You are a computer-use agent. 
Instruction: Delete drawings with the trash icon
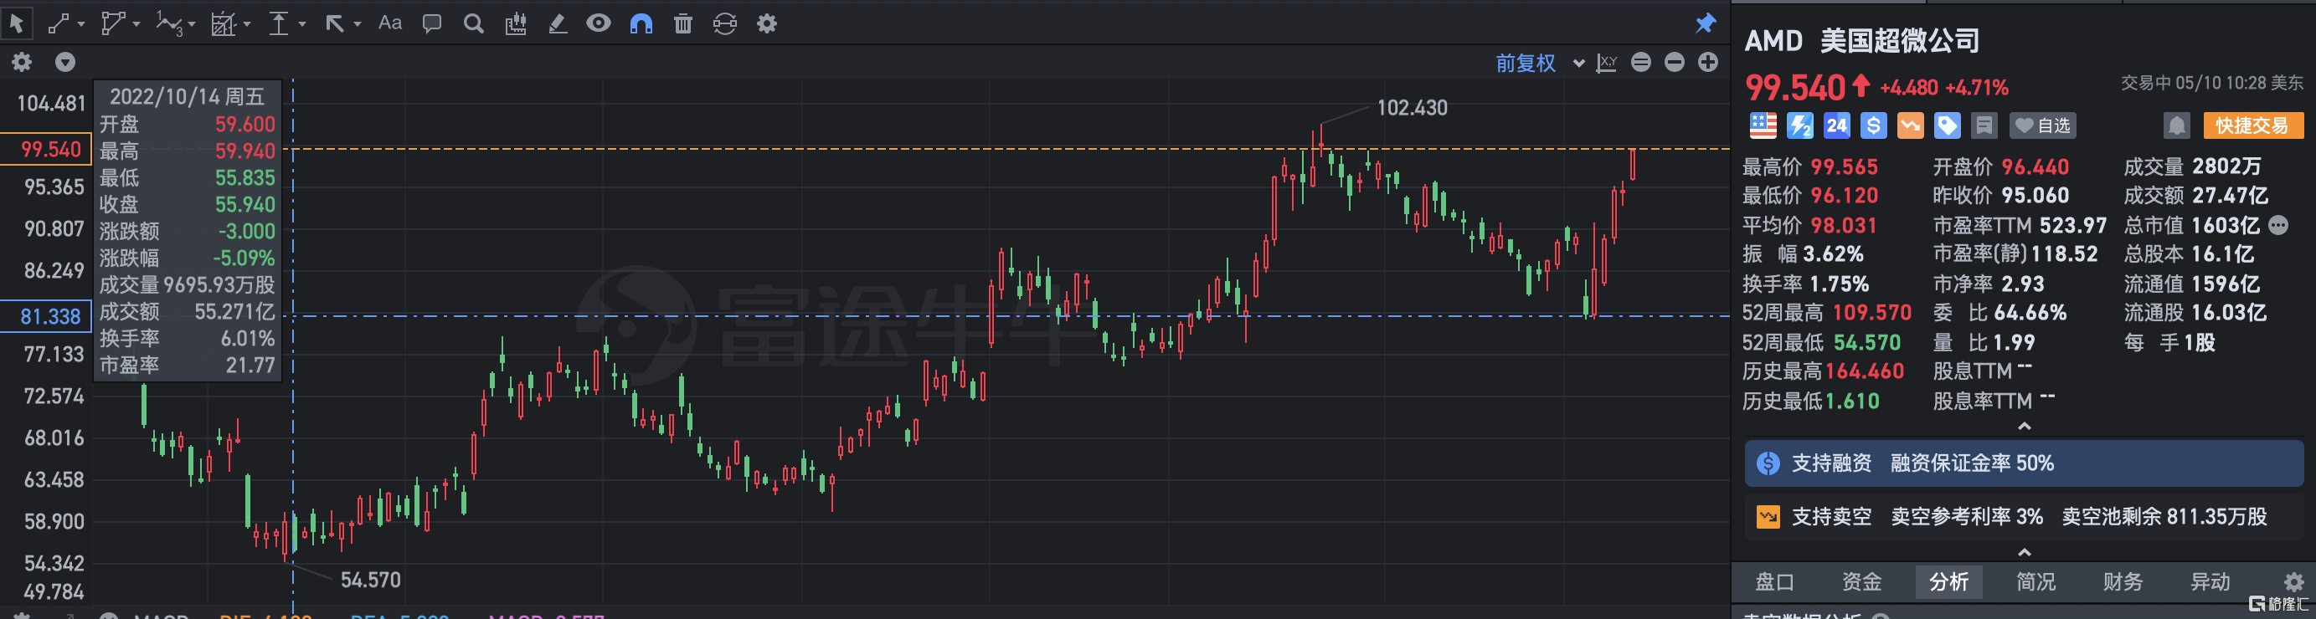point(683,24)
